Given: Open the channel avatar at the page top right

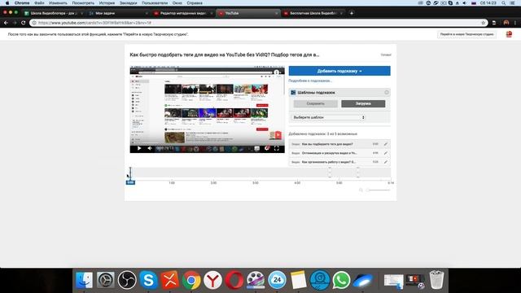Looking at the screenshot, I should (x=509, y=34).
